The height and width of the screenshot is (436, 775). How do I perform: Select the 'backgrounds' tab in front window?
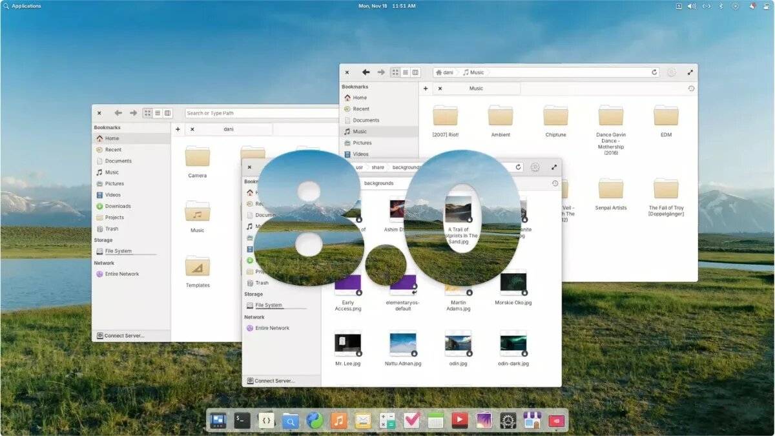tap(378, 183)
